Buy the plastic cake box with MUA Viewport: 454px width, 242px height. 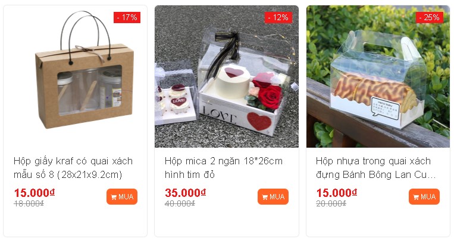click(x=424, y=197)
